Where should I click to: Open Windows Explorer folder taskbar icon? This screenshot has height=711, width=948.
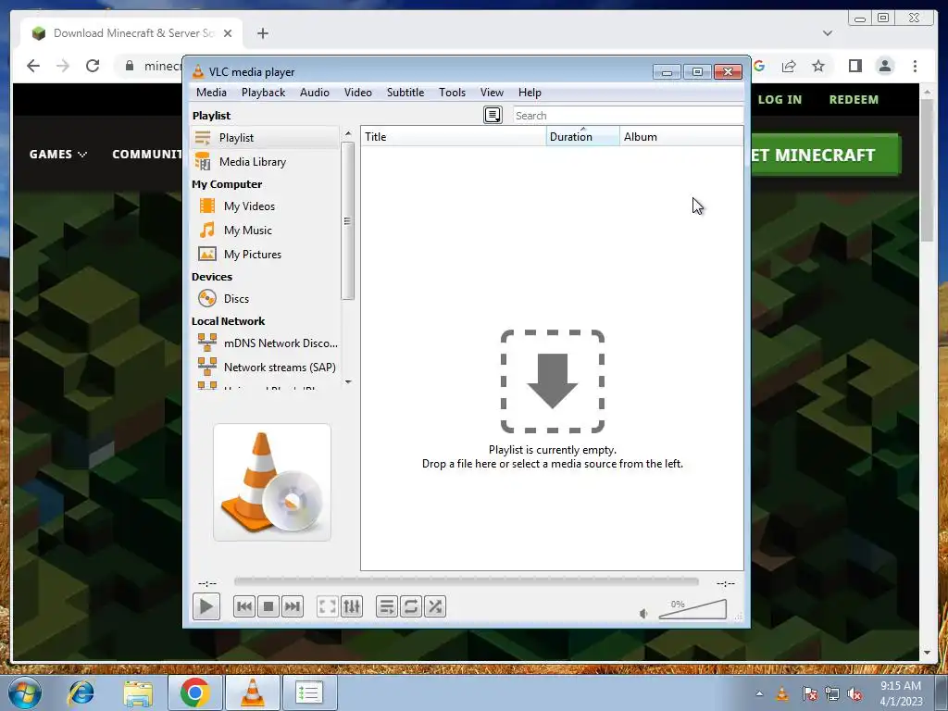coord(138,692)
